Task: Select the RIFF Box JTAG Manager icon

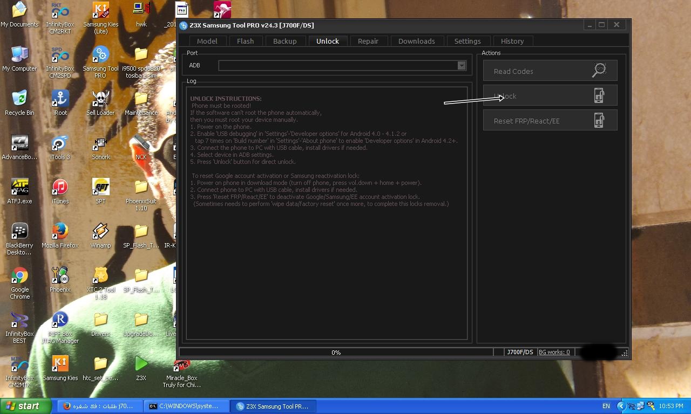Action: [60, 328]
